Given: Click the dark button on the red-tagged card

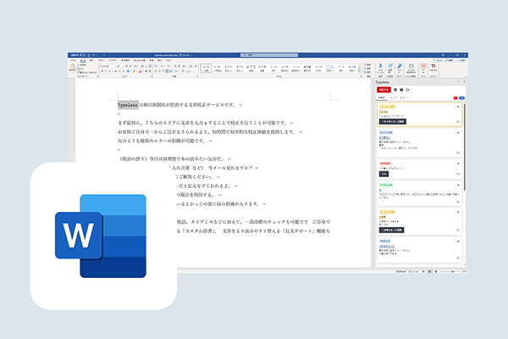Looking at the screenshot, I should coord(384,175).
